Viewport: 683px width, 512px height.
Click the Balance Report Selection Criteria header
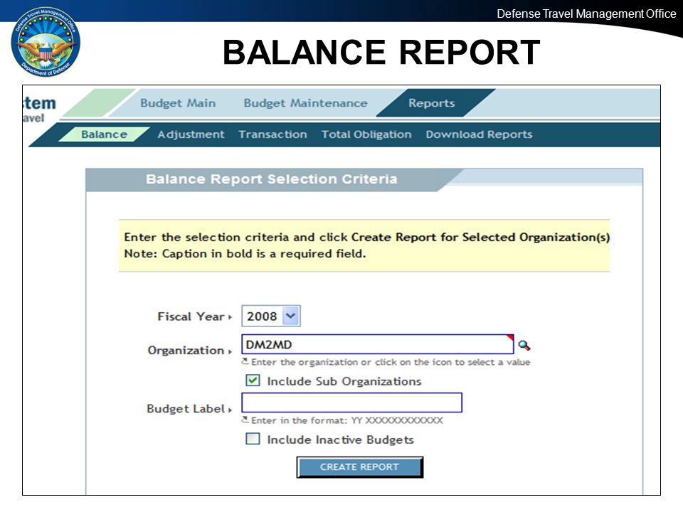pyautogui.click(x=271, y=179)
